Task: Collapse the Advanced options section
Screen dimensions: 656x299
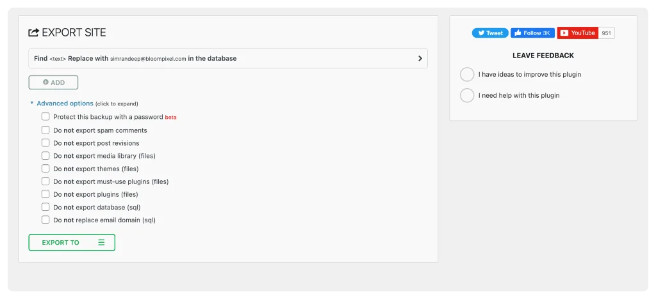Action: point(64,103)
